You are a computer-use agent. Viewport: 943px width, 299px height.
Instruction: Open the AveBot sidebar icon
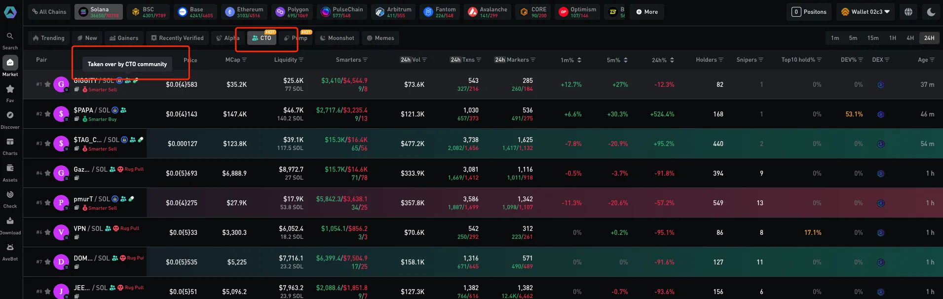point(10,251)
